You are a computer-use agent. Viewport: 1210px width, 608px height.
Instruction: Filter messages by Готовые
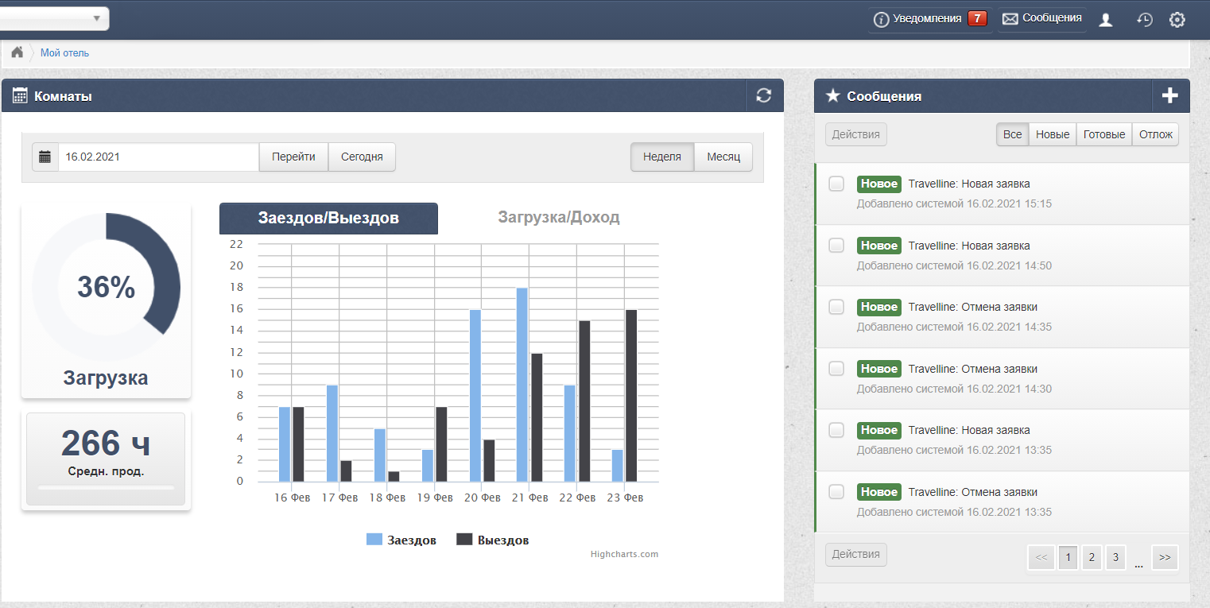pos(1104,134)
